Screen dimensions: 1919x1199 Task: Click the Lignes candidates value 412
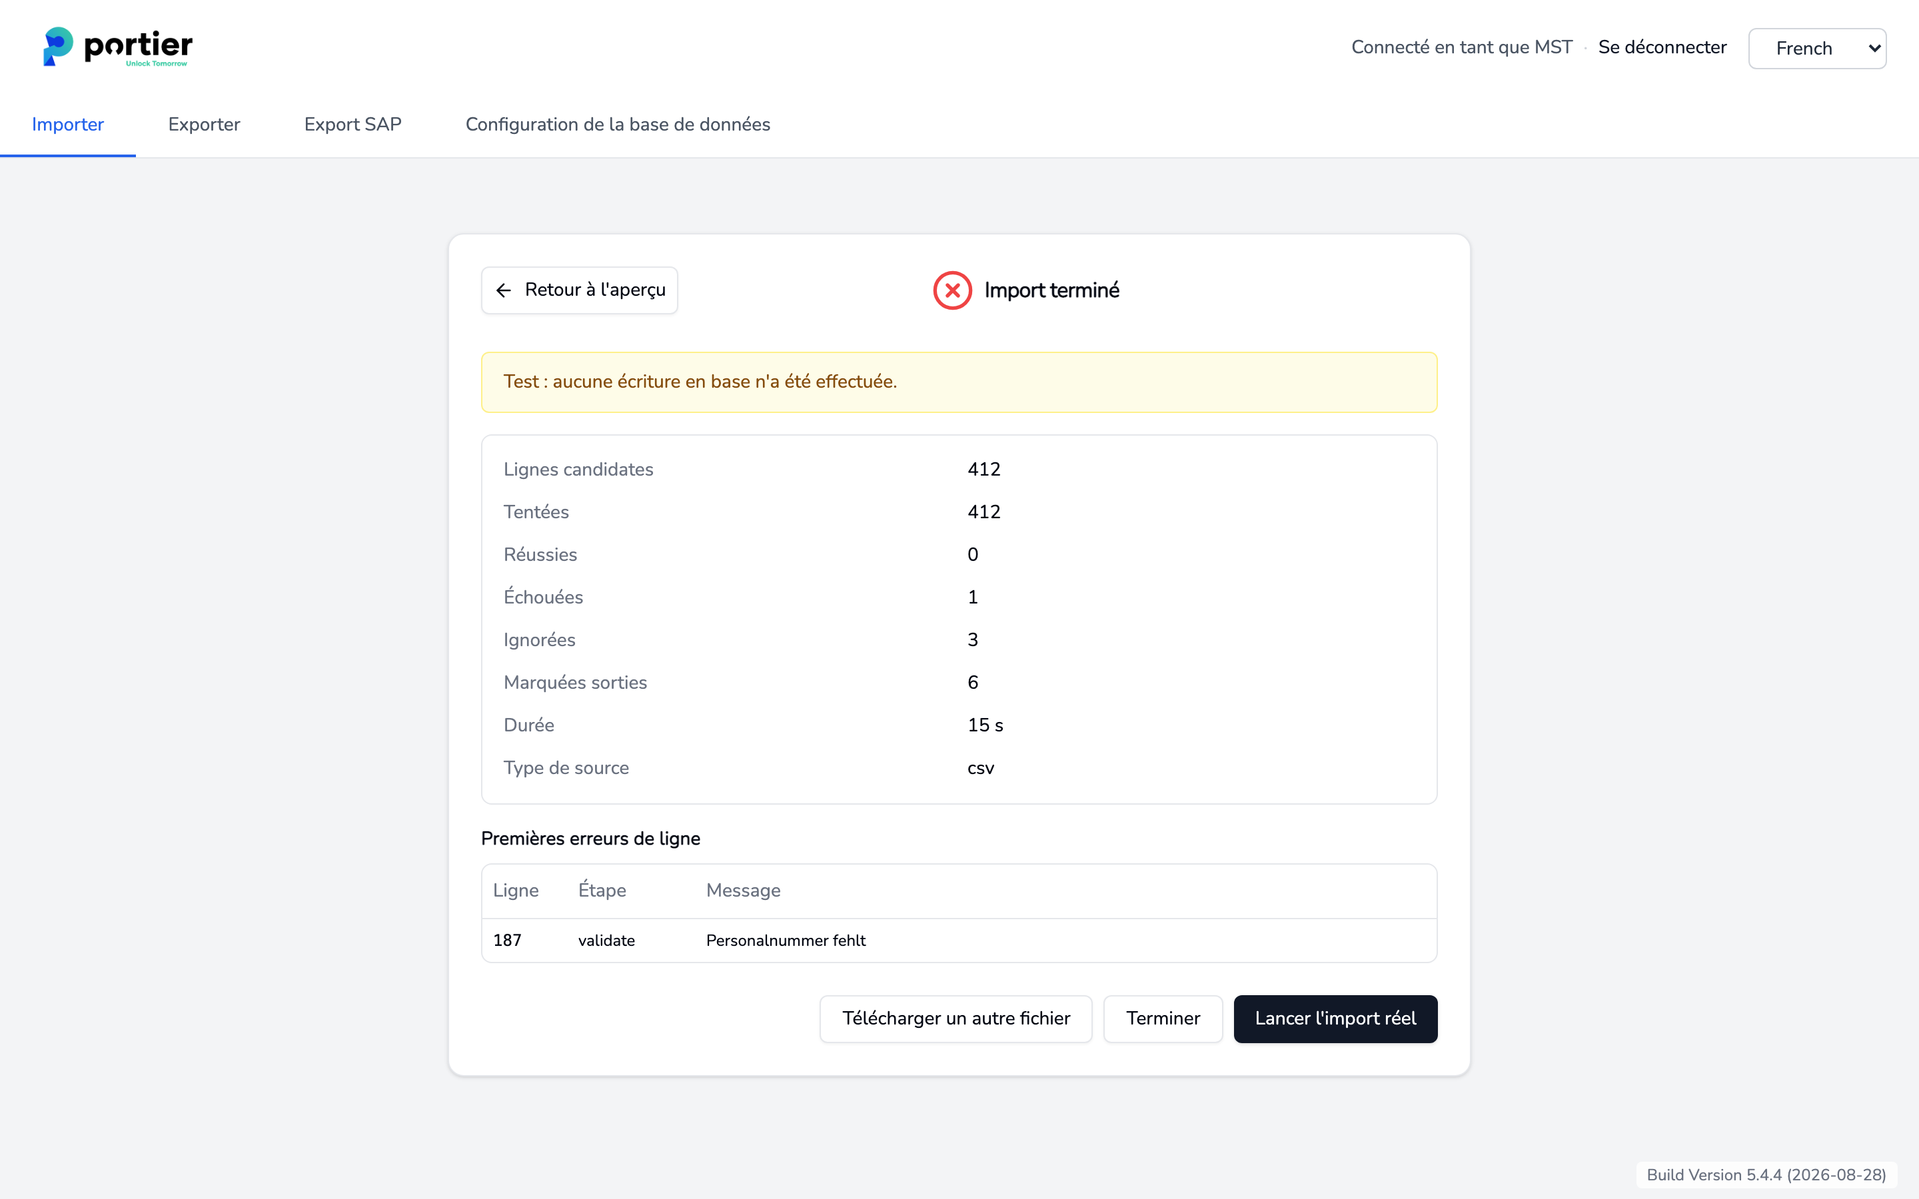pyautogui.click(x=984, y=470)
